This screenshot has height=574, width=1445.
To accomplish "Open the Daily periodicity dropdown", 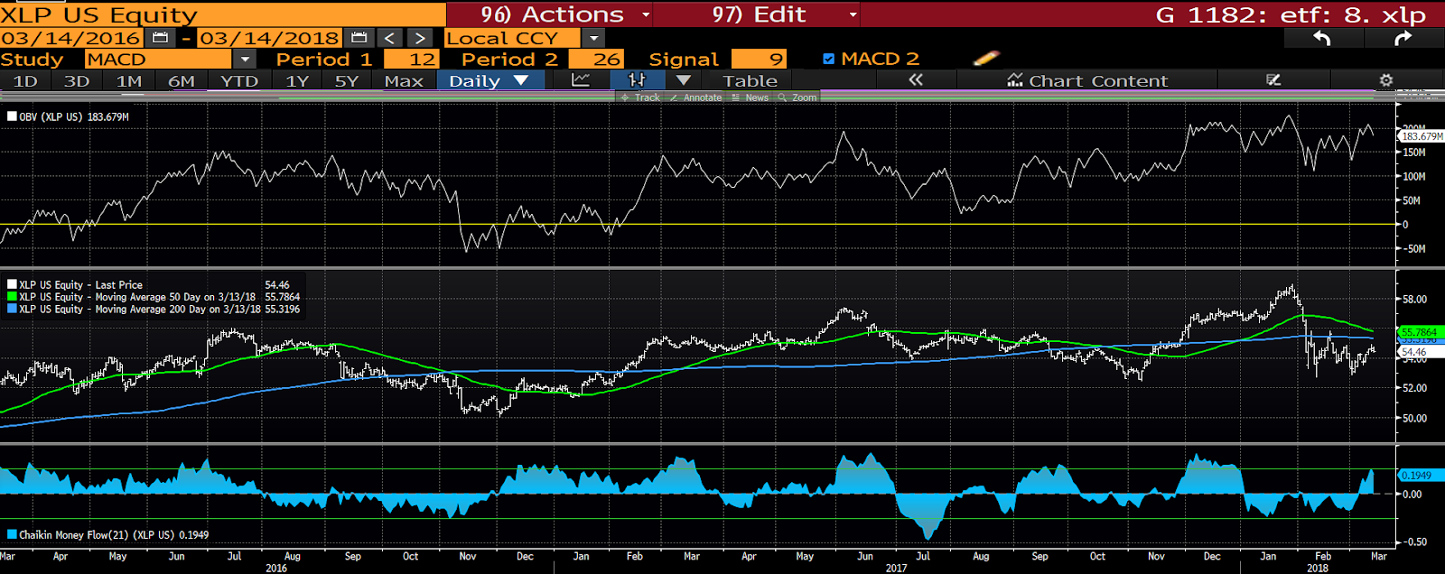I will (489, 80).
